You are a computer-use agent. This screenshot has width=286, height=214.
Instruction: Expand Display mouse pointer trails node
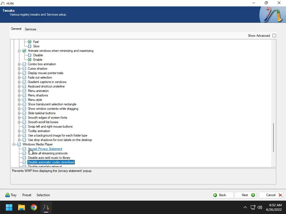[x=19, y=73]
